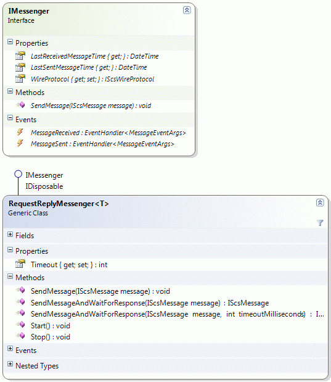Click the Timeout property icon
331x382 pixels.
[x=20, y=264]
